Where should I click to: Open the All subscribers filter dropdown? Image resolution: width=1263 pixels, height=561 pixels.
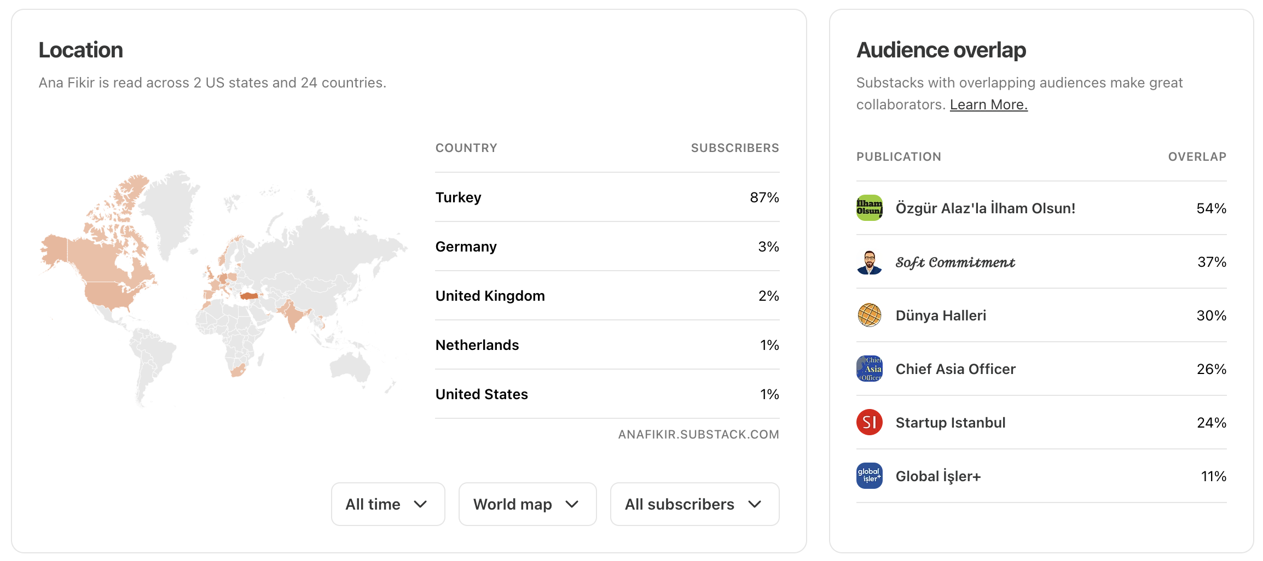695,504
